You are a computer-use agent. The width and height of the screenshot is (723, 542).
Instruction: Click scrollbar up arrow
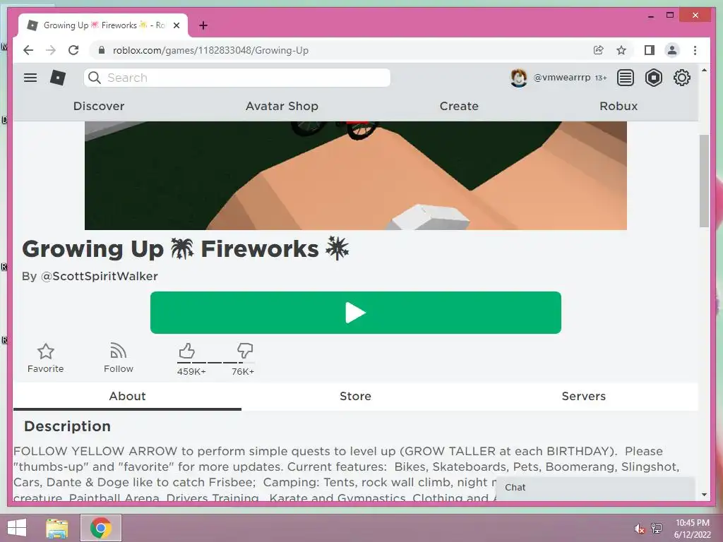pos(704,70)
